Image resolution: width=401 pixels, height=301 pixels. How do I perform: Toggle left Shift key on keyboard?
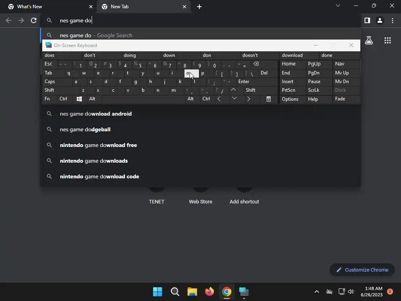click(61, 90)
